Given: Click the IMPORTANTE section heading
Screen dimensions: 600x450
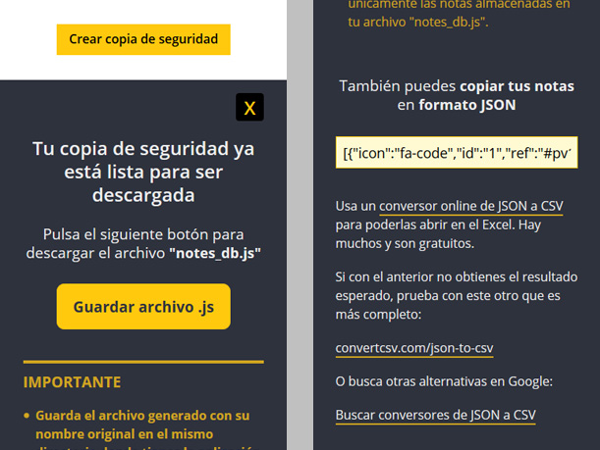Looking at the screenshot, I should tap(73, 382).
